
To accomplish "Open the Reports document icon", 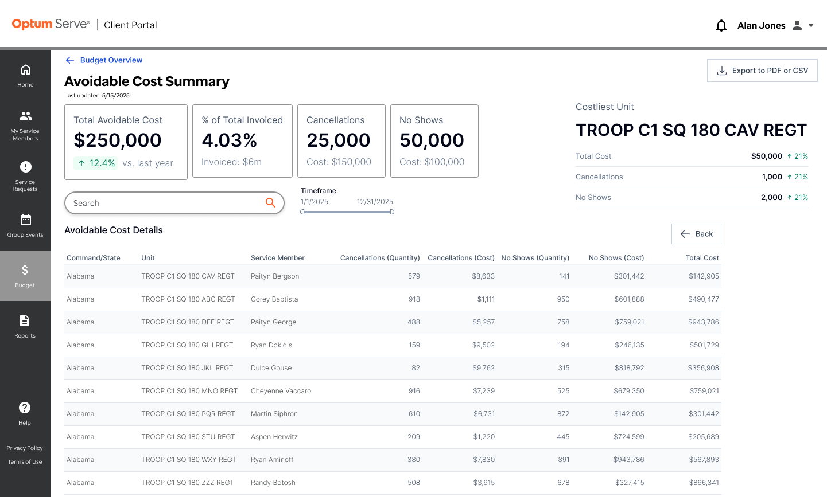I will pyautogui.click(x=25, y=320).
